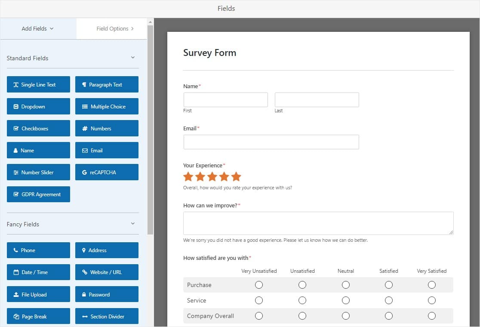Select Neutral for Company Overall
The image size is (480, 327).
click(x=346, y=316)
